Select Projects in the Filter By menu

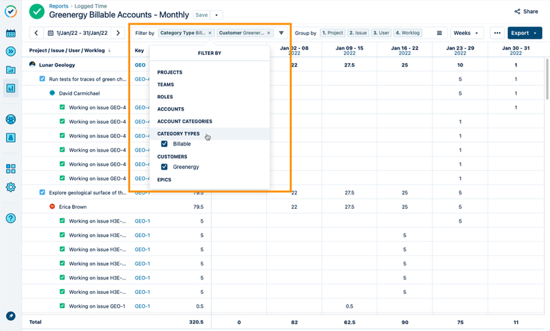pos(170,72)
